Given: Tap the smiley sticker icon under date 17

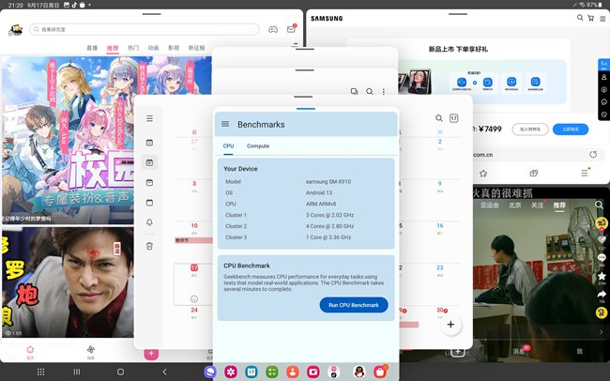Looking at the screenshot, I should (194, 298).
